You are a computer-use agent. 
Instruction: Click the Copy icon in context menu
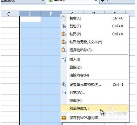64,18
